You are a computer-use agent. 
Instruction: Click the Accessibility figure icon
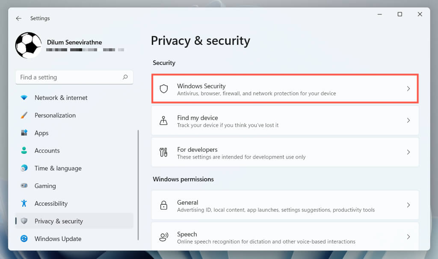[24, 203]
